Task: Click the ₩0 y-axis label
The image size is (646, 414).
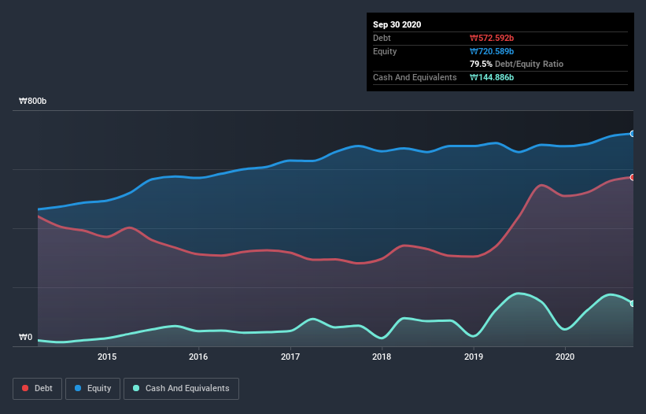Action: [25, 337]
